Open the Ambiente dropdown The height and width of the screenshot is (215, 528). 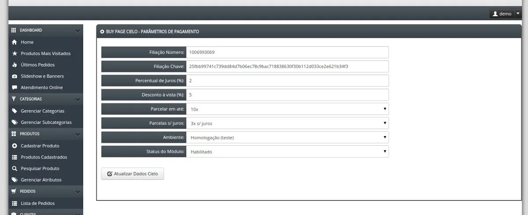click(287, 137)
